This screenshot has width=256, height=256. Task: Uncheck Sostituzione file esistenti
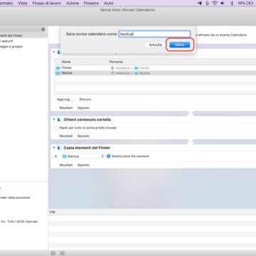pos(109,156)
